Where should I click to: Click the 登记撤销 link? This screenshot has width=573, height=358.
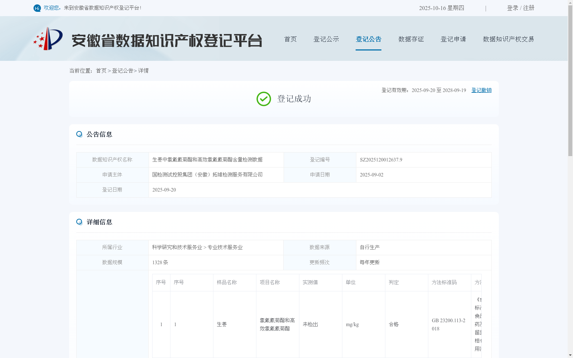[481, 90]
